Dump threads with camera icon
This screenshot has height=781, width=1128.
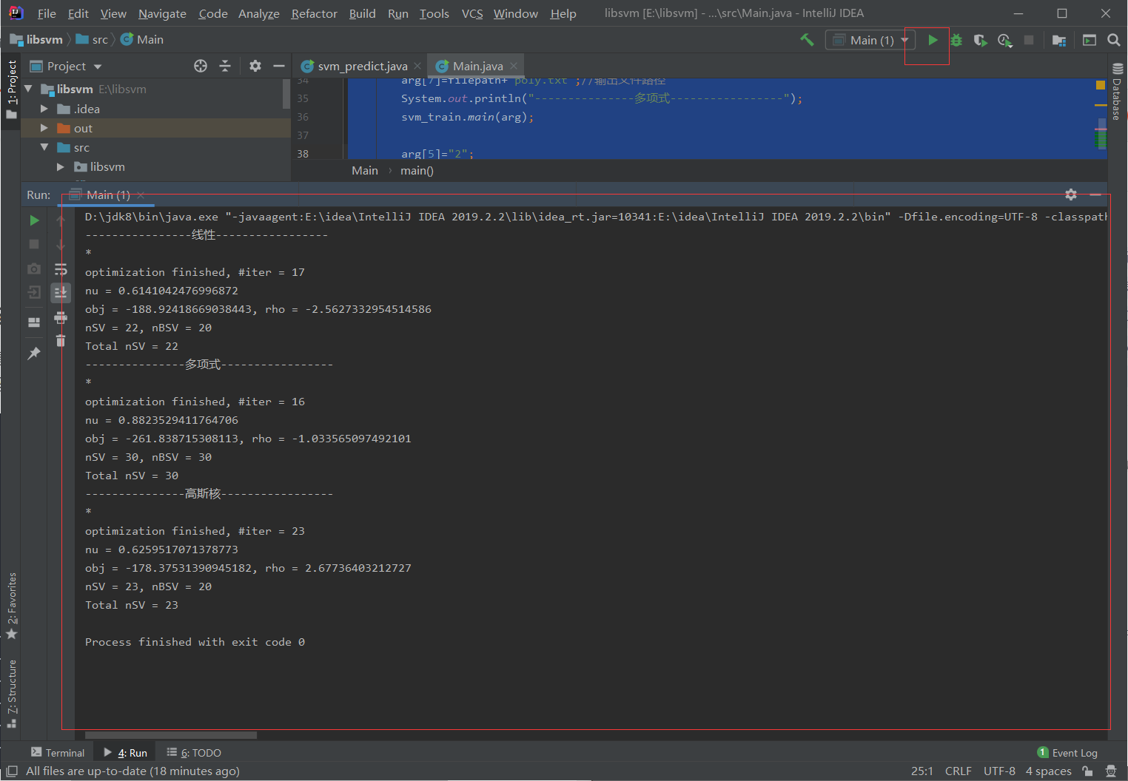[x=34, y=268]
